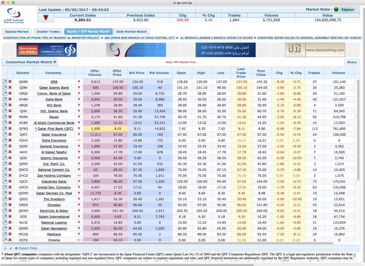Open QISI details via blue arrow icon
This screenshot has height=266, width=365.
[5, 158]
